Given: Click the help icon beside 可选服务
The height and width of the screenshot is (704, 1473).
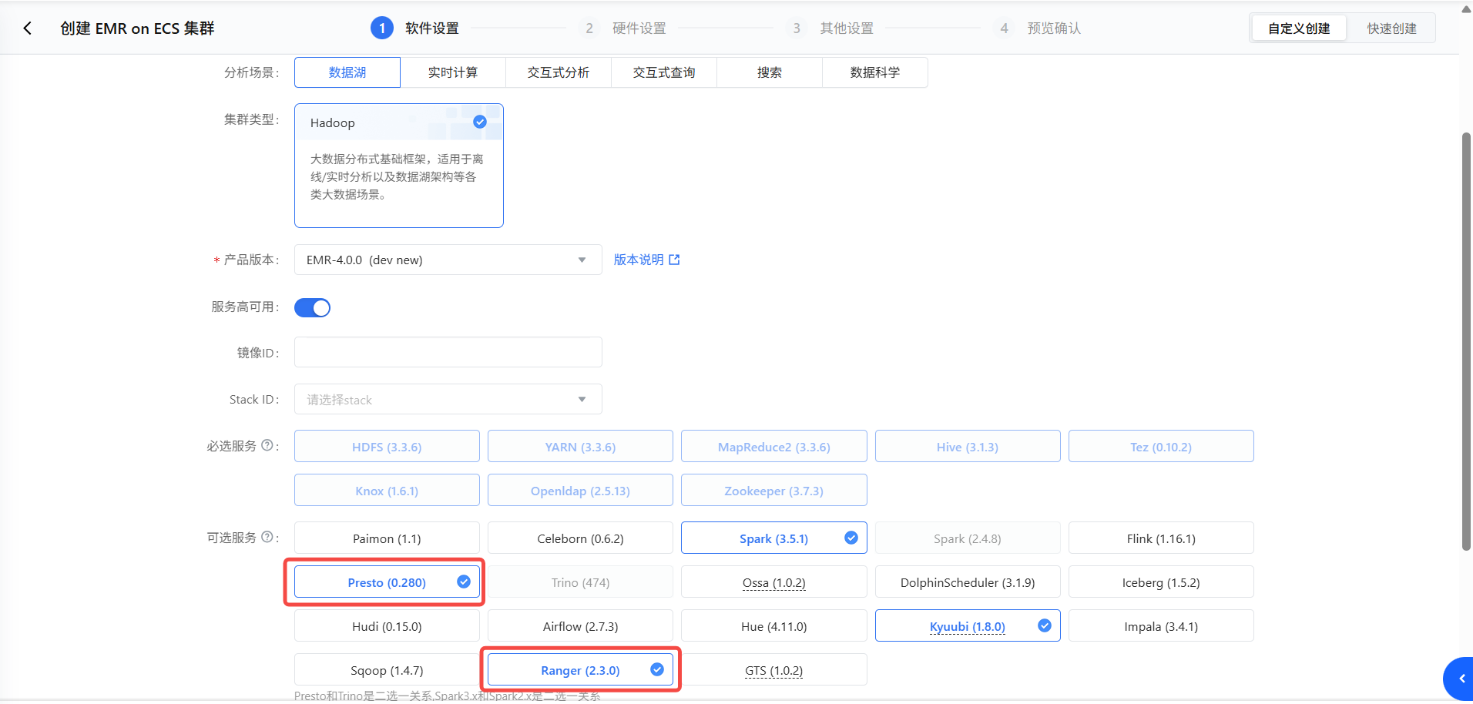Looking at the screenshot, I should pos(267,537).
